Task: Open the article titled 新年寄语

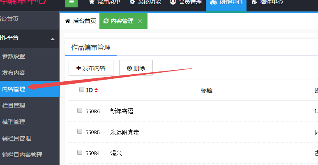Action: click(122, 111)
